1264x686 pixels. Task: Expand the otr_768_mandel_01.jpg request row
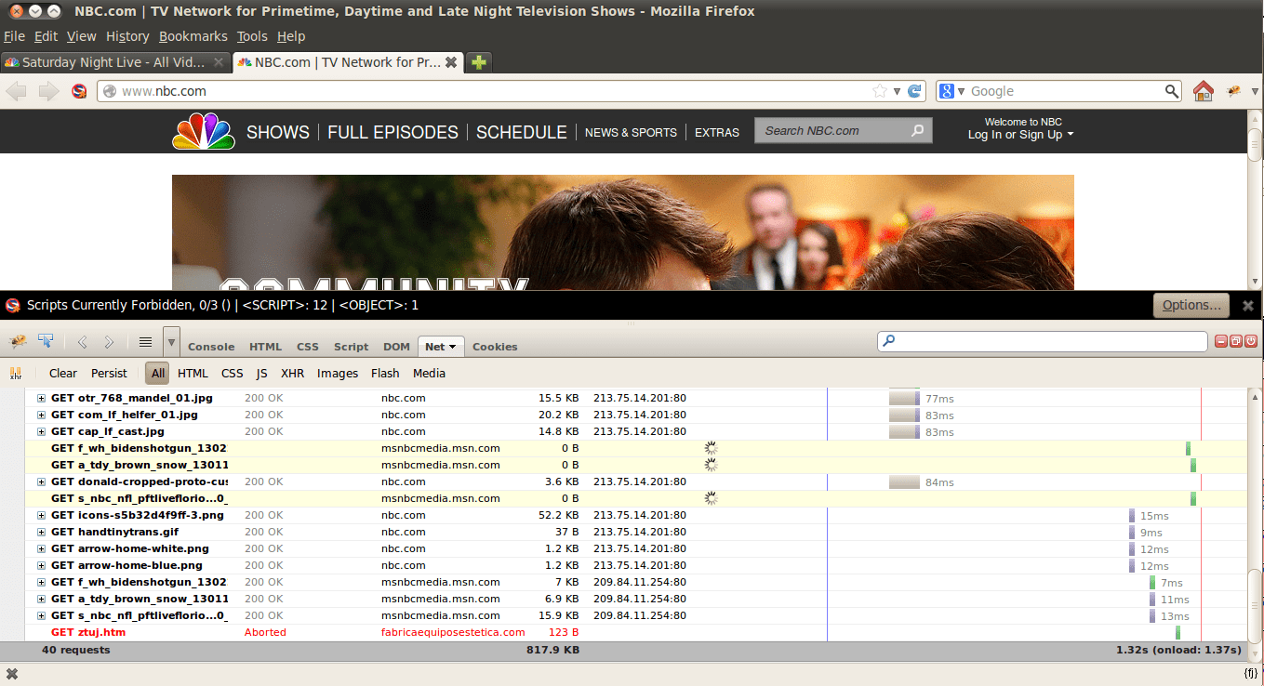[x=41, y=398]
